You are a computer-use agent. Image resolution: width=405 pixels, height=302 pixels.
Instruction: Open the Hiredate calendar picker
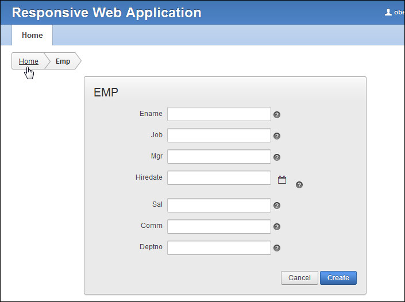click(x=282, y=180)
